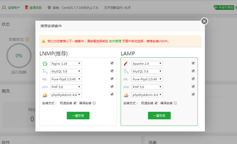Open the LAMP MySQL 5.6 dropdown

pos(147,71)
